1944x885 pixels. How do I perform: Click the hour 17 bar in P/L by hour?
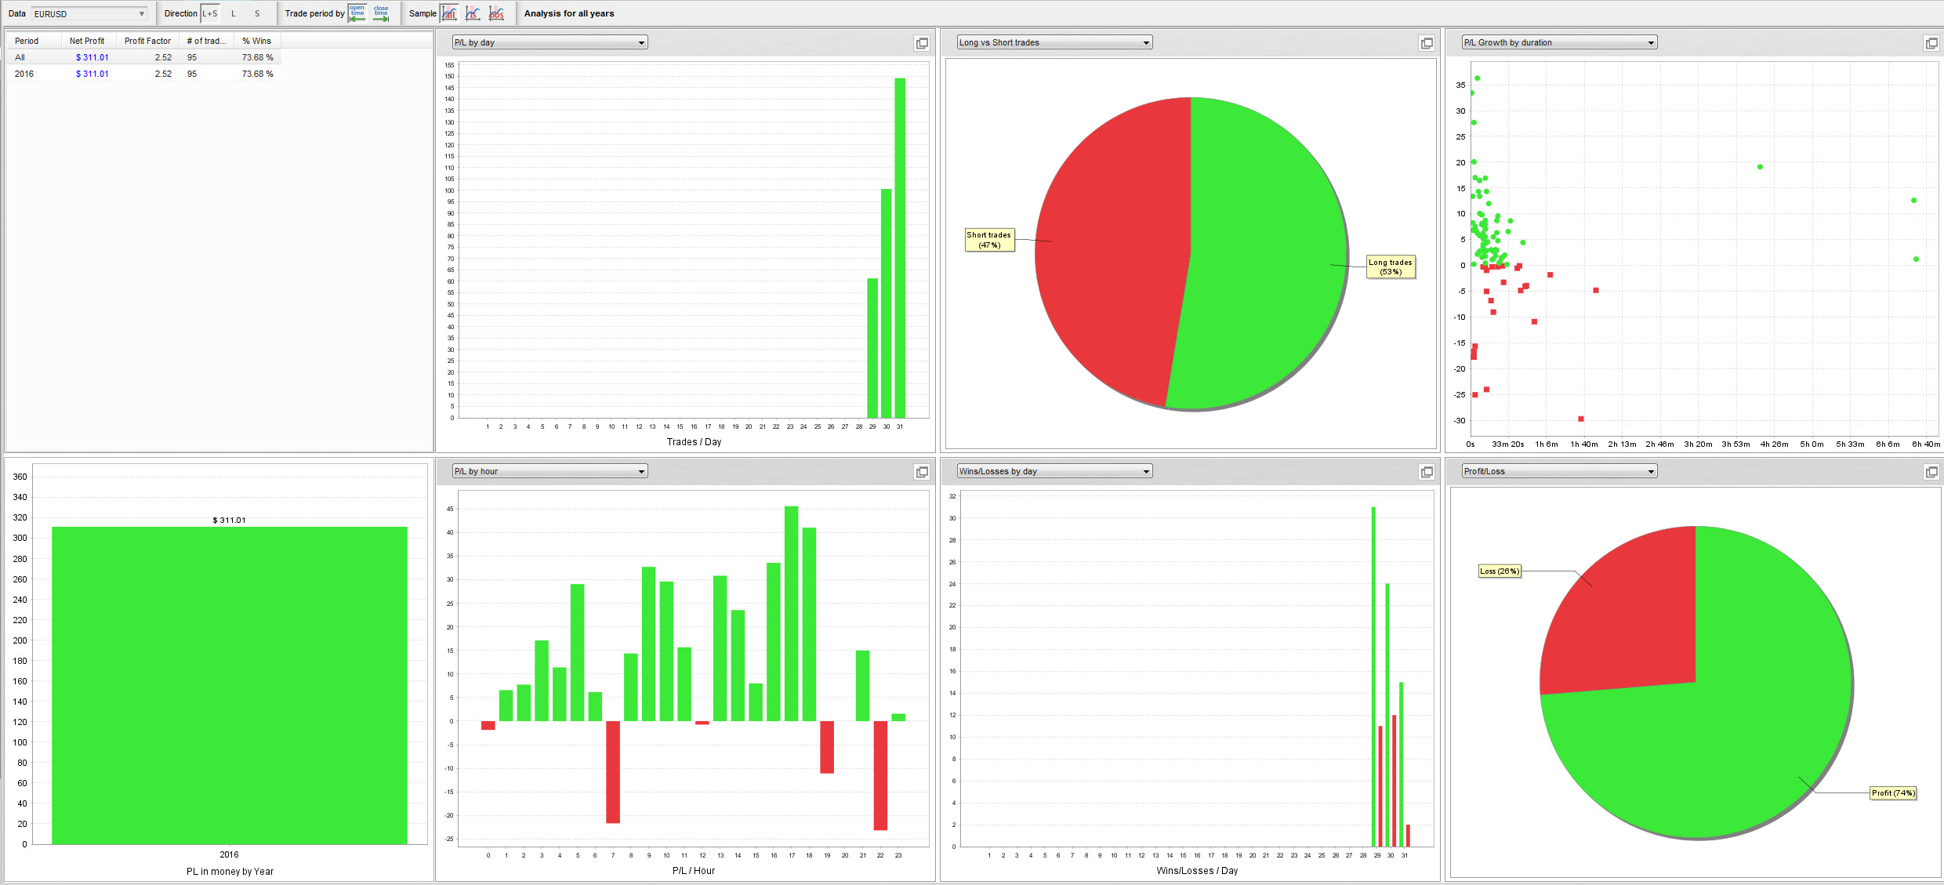[x=792, y=614]
